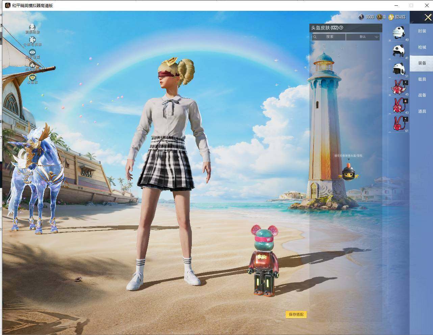Screen dimensions: 433x335
Task: Click the help question mark beside 头盔皮肤
Action: click(341, 28)
